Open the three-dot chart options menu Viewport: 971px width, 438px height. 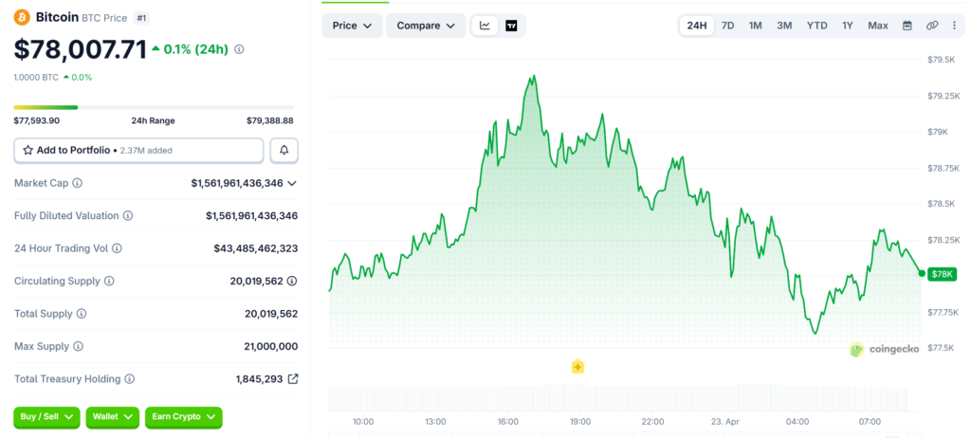pos(954,26)
